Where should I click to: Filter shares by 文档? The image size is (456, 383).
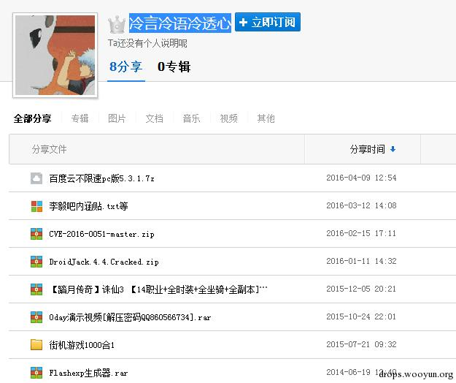tap(154, 118)
